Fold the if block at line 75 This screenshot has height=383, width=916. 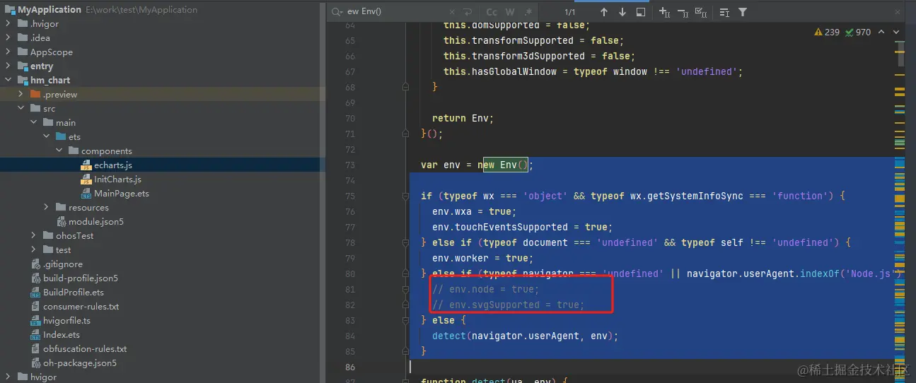click(405, 196)
